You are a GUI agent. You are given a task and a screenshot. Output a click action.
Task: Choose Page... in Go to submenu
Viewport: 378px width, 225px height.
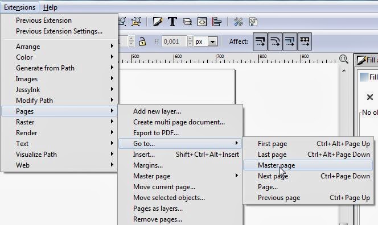click(x=308, y=187)
